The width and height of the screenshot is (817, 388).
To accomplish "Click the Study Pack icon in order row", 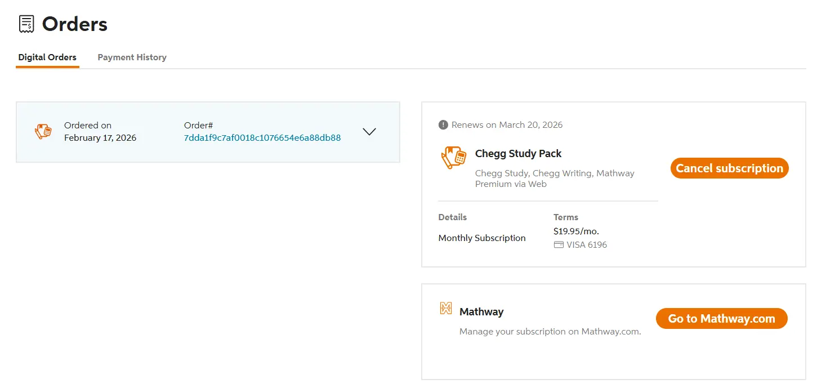I will 43,131.
